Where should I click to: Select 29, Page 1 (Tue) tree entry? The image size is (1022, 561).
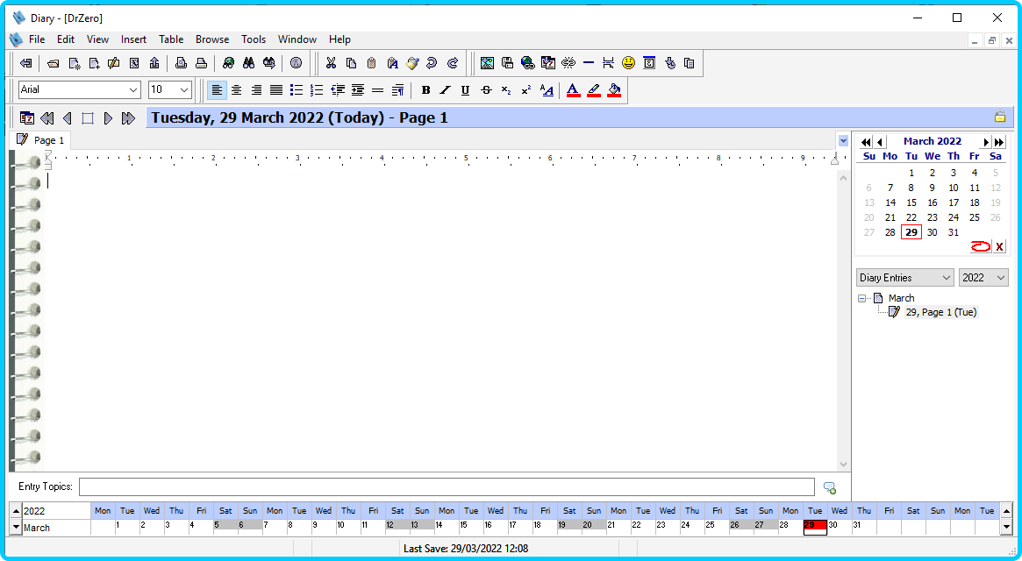[941, 312]
